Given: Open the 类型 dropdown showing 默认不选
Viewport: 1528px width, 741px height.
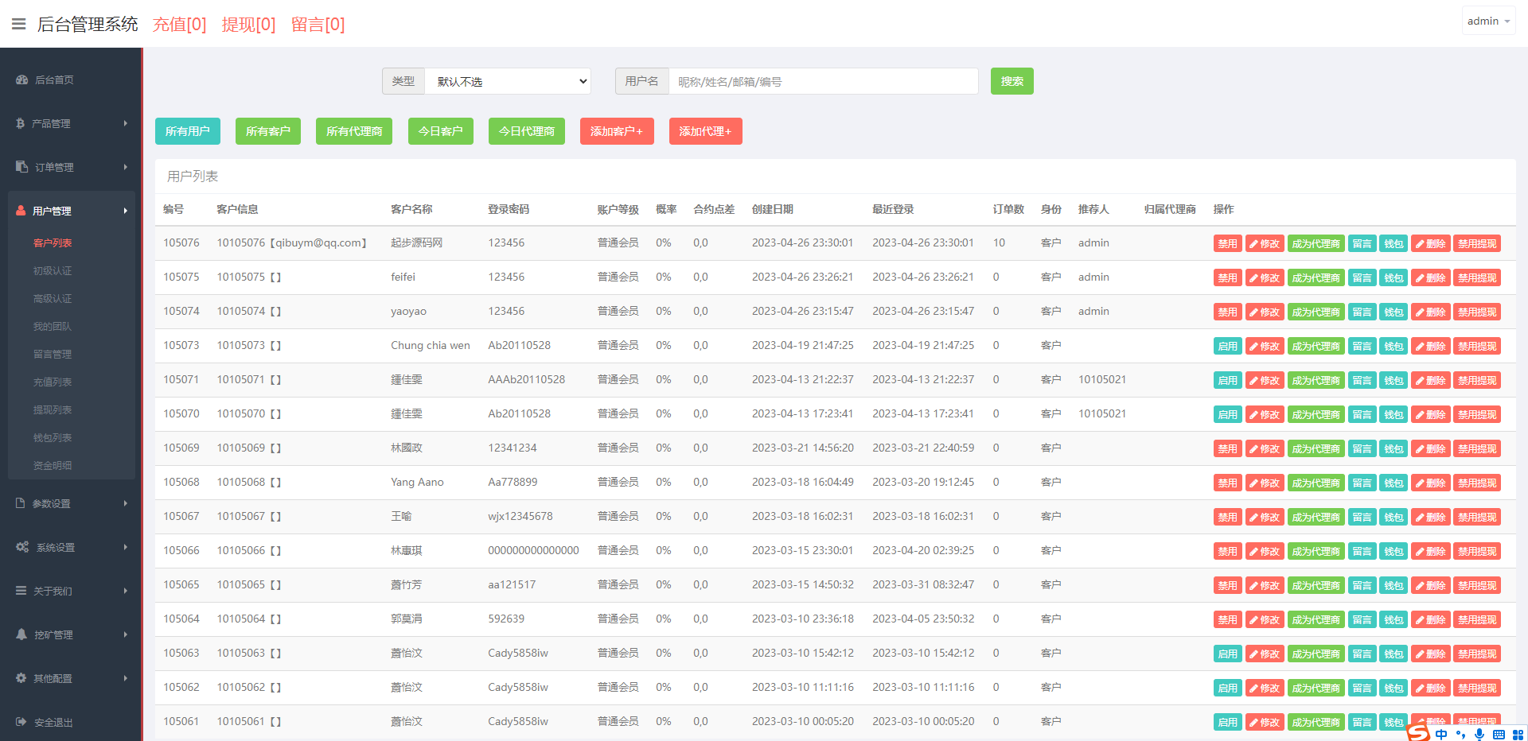Looking at the screenshot, I should click(x=507, y=81).
